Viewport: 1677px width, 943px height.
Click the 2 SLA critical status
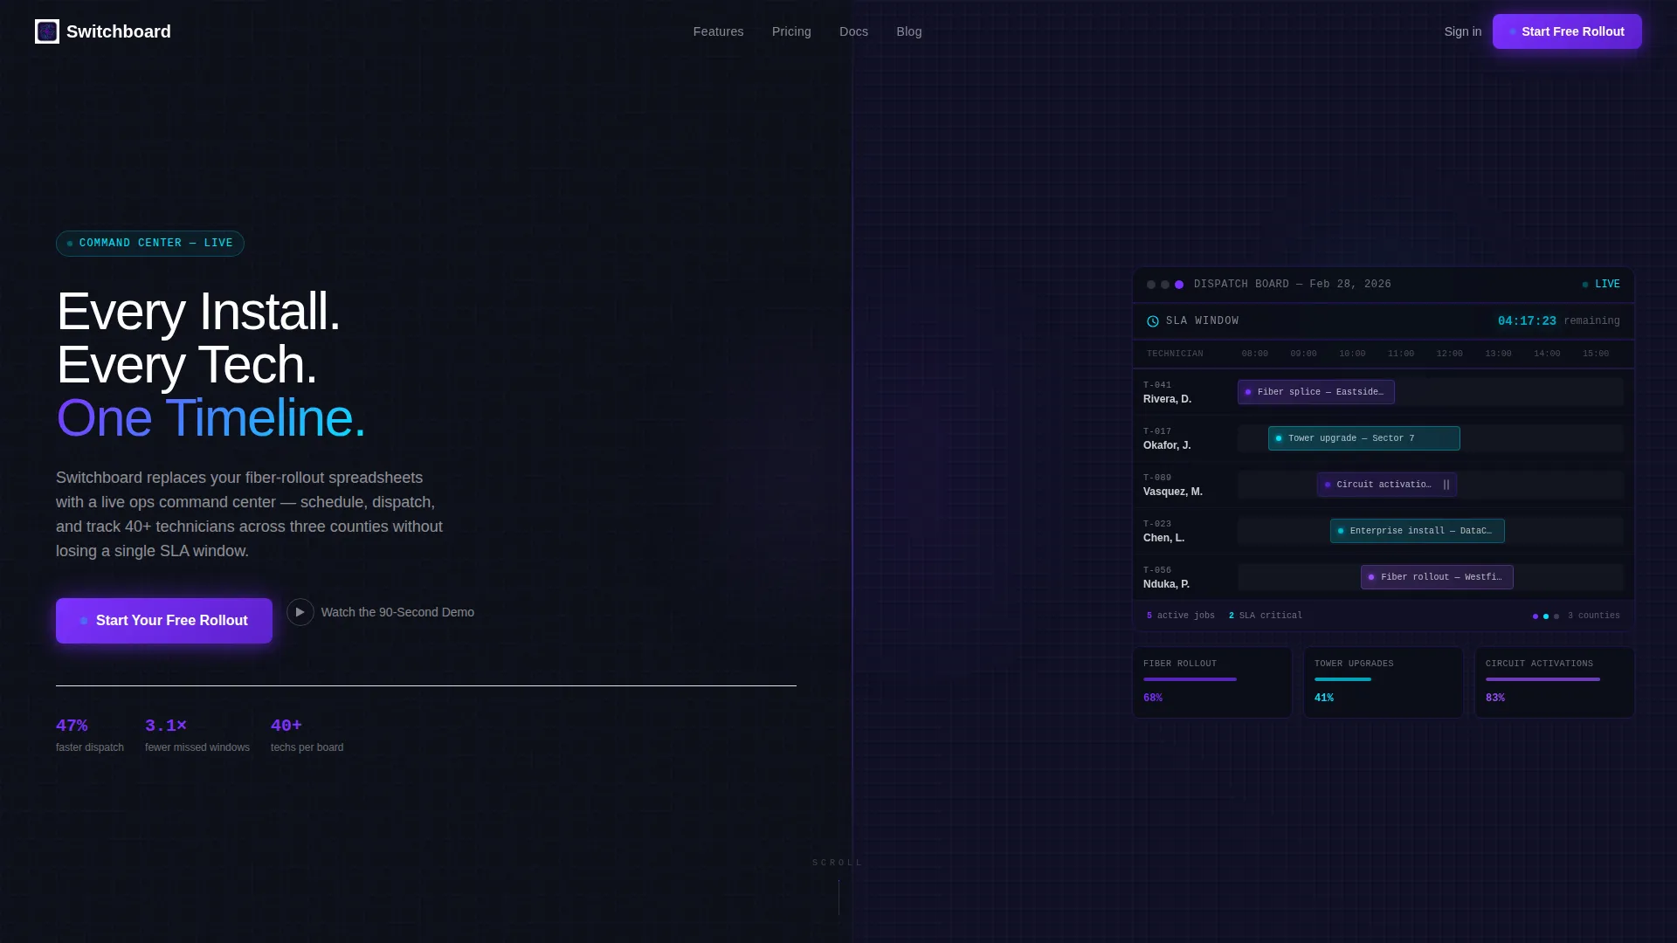[x=1266, y=616]
